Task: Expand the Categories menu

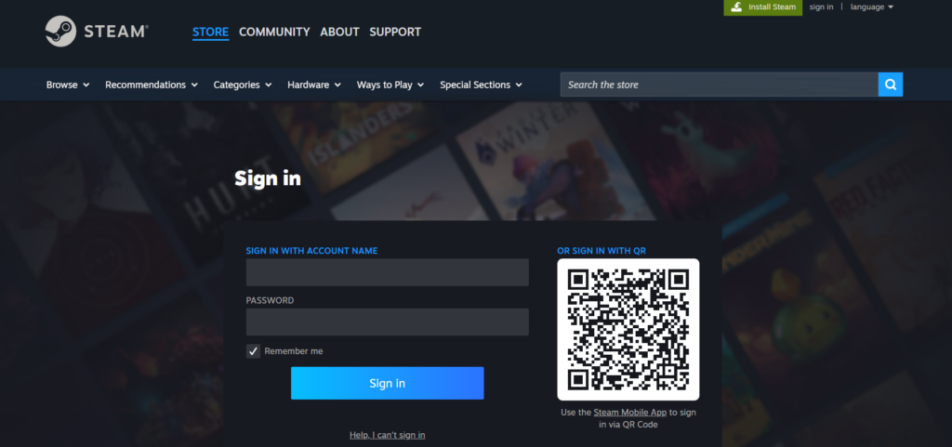Action: pos(243,85)
